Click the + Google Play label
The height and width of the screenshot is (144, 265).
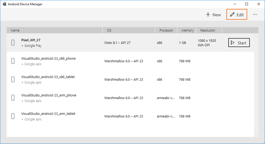[x=31, y=46]
